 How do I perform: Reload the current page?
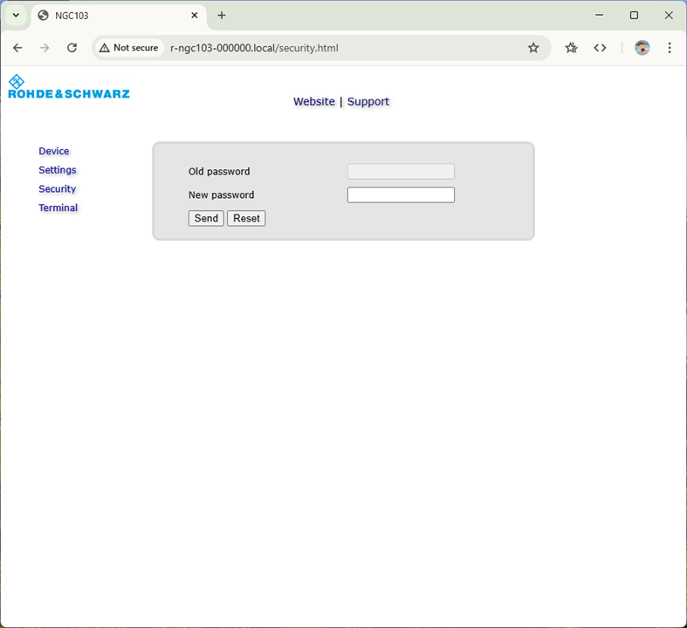click(72, 48)
